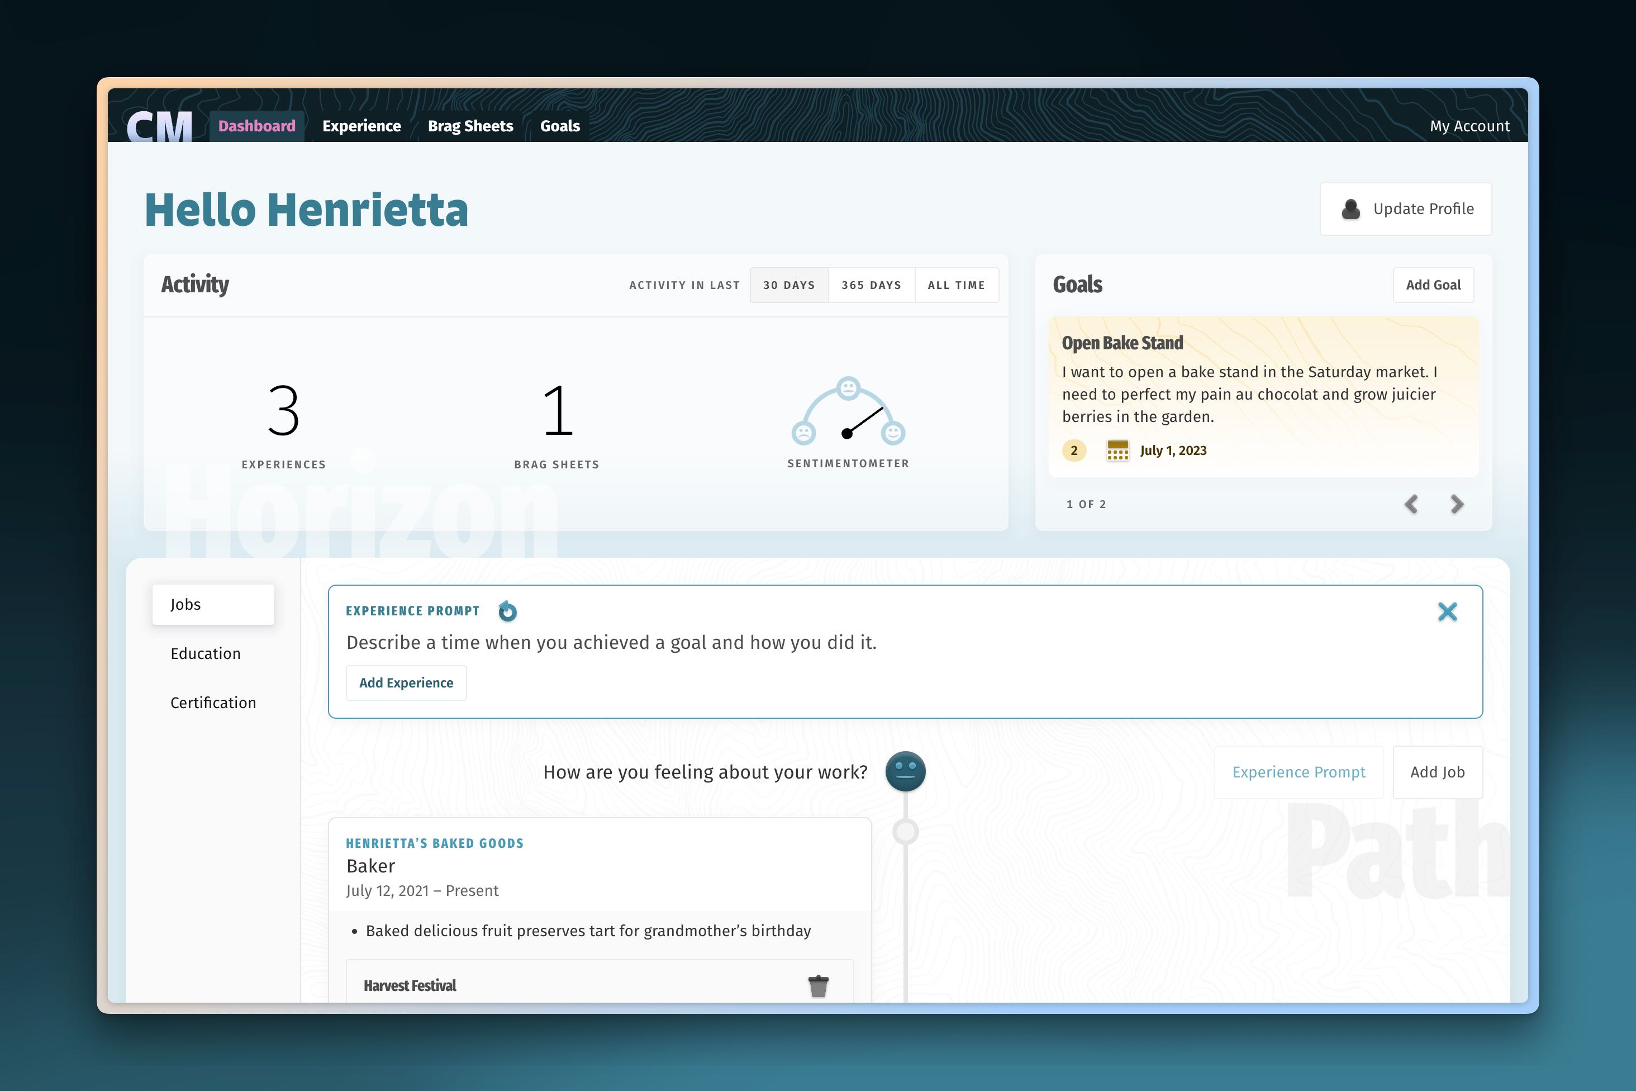Switch activity range to All Time
1636x1091 pixels.
955,285
